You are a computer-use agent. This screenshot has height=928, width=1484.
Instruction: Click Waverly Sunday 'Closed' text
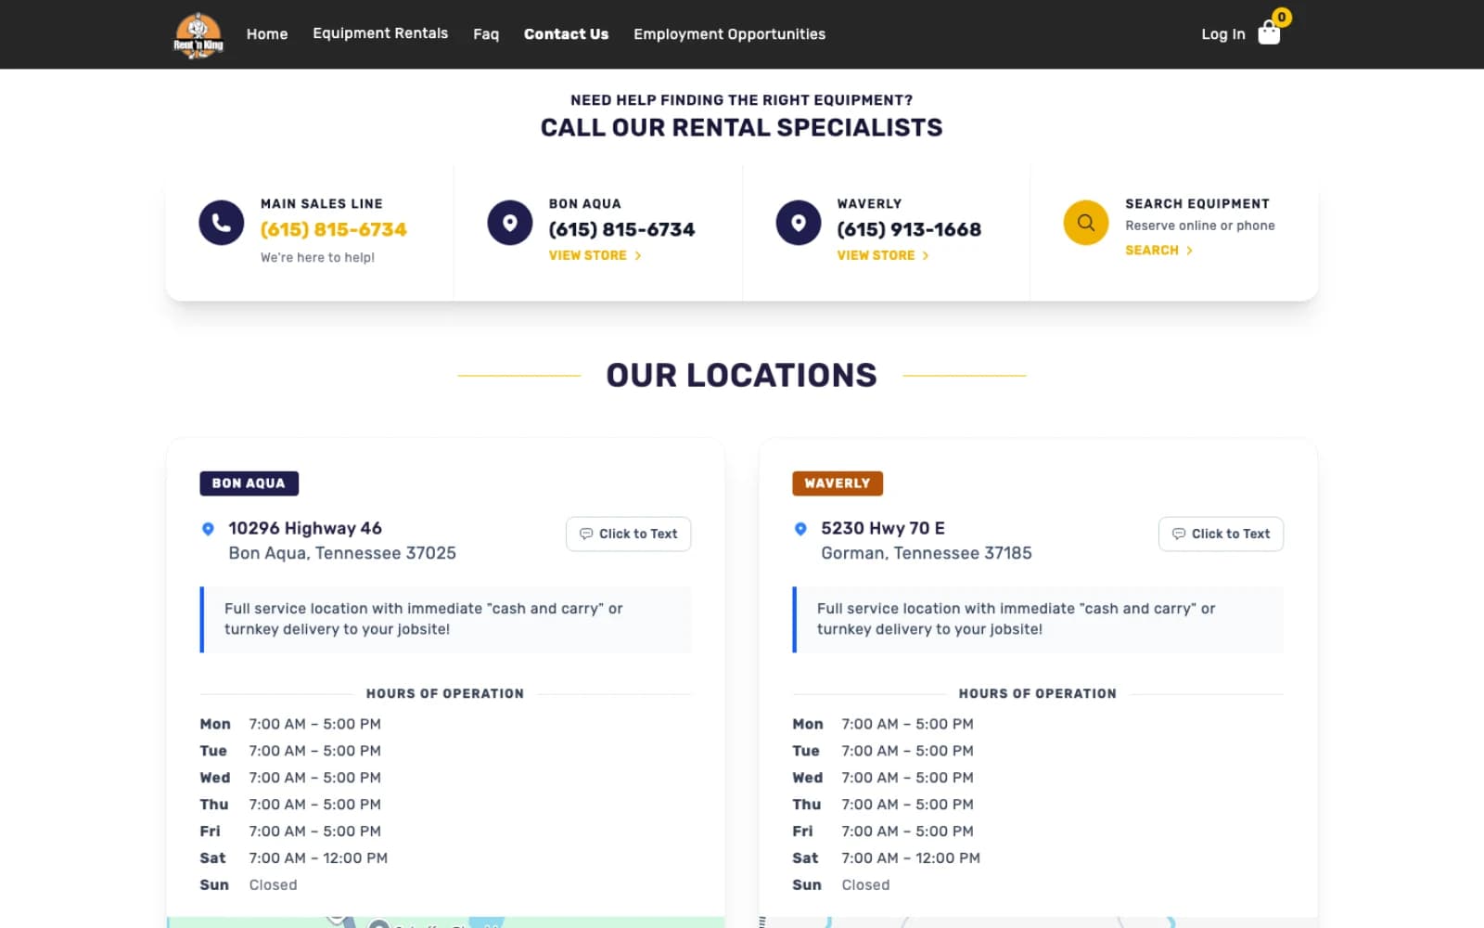(x=865, y=885)
